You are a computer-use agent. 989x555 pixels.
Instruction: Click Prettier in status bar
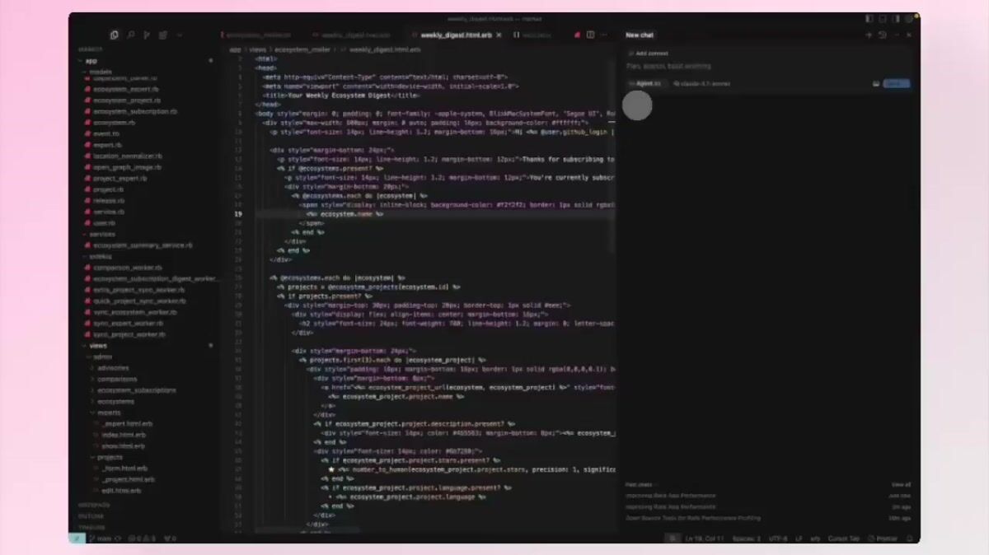(x=884, y=539)
